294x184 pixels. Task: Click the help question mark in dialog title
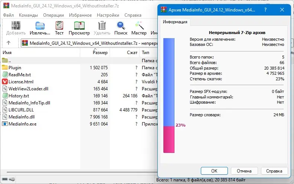tap(265, 10)
